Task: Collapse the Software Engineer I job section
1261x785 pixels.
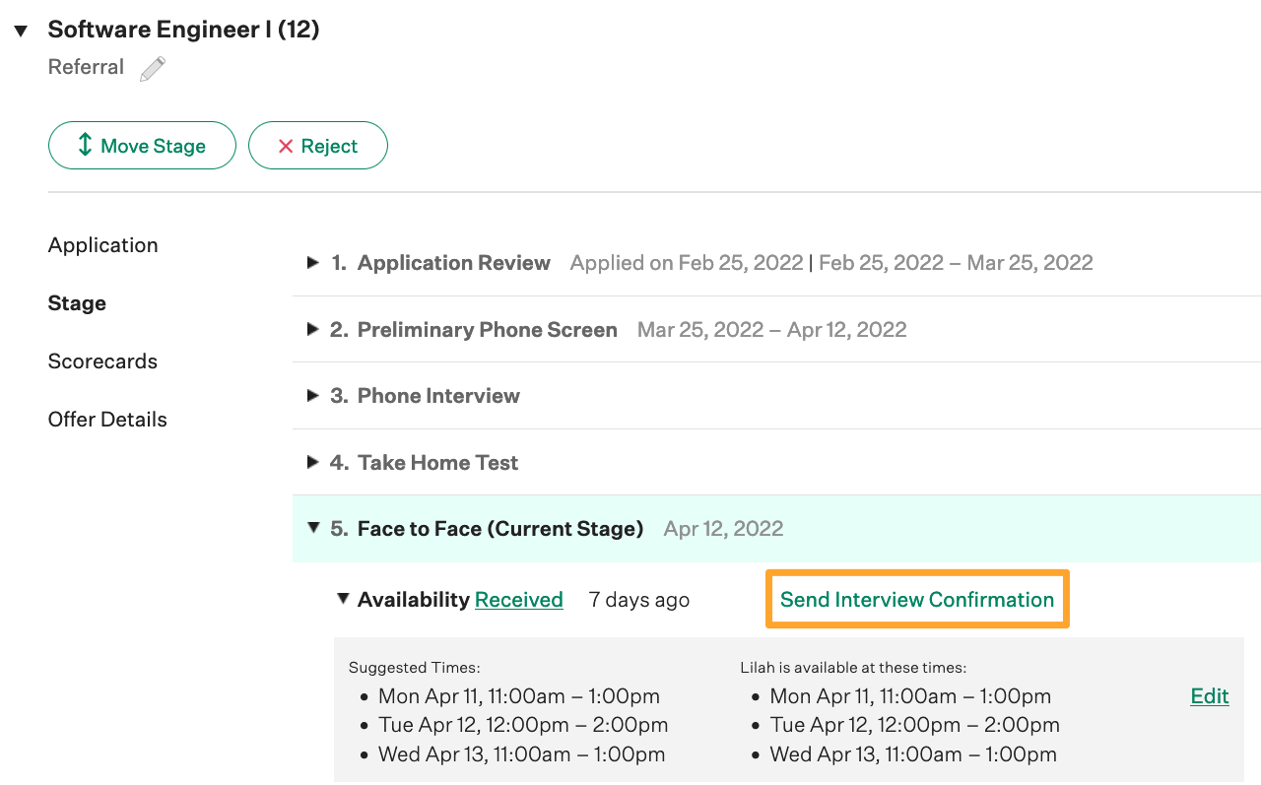Action: tap(20, 30)
